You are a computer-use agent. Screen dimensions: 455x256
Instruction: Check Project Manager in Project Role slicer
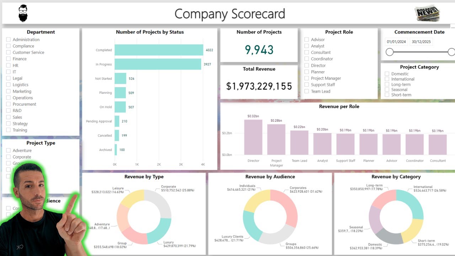tap(307, 78)
